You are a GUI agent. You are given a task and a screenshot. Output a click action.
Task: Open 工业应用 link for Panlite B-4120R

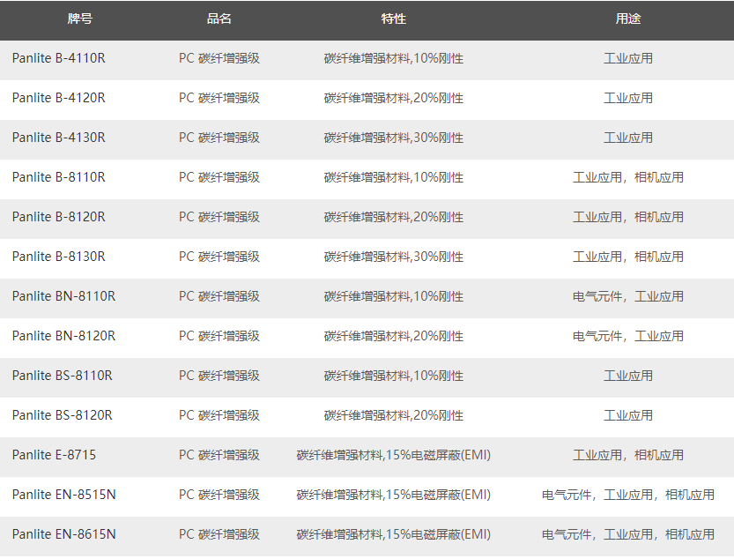point(627,98)
